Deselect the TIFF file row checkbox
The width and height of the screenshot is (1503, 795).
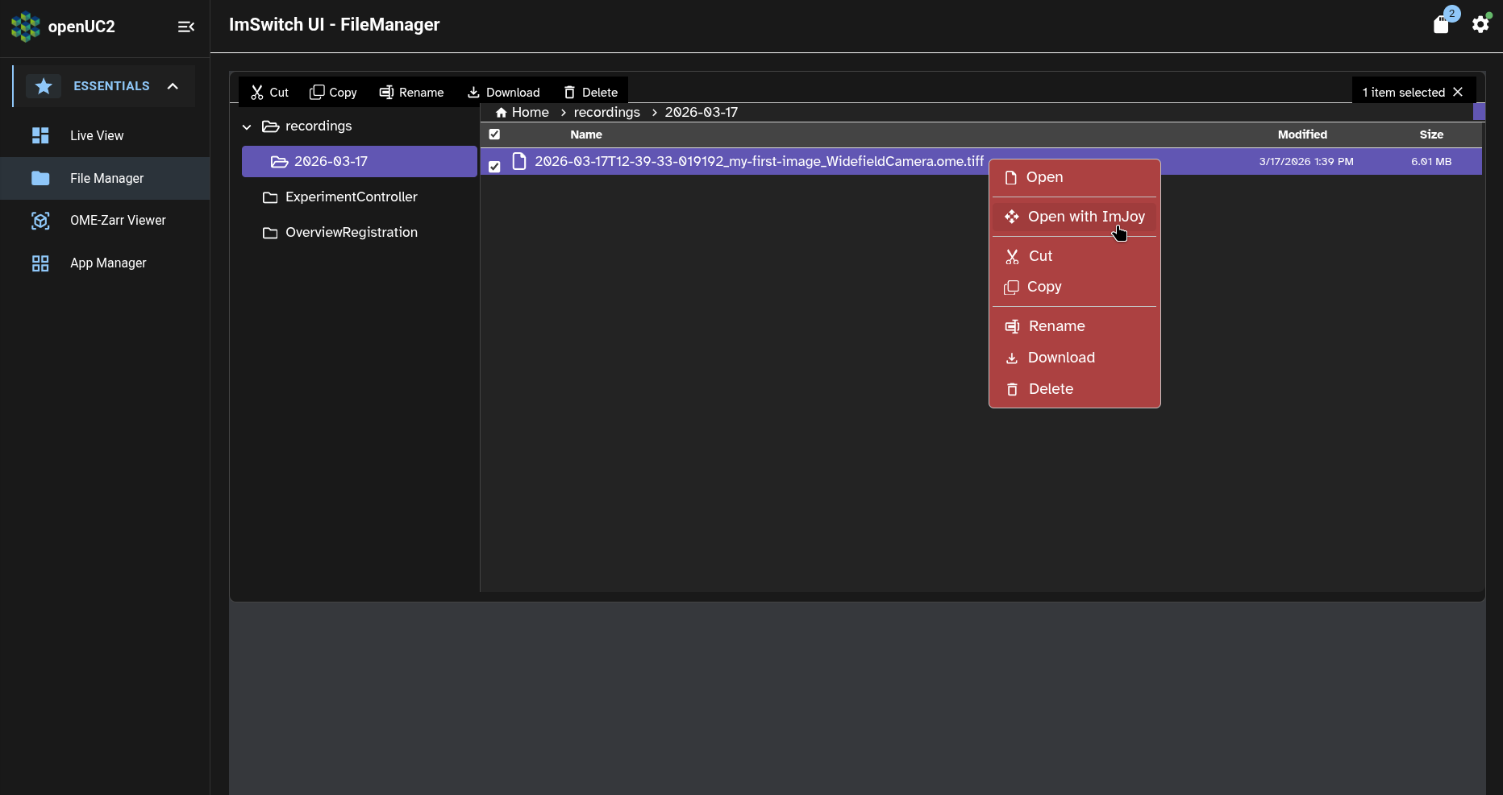495,165
